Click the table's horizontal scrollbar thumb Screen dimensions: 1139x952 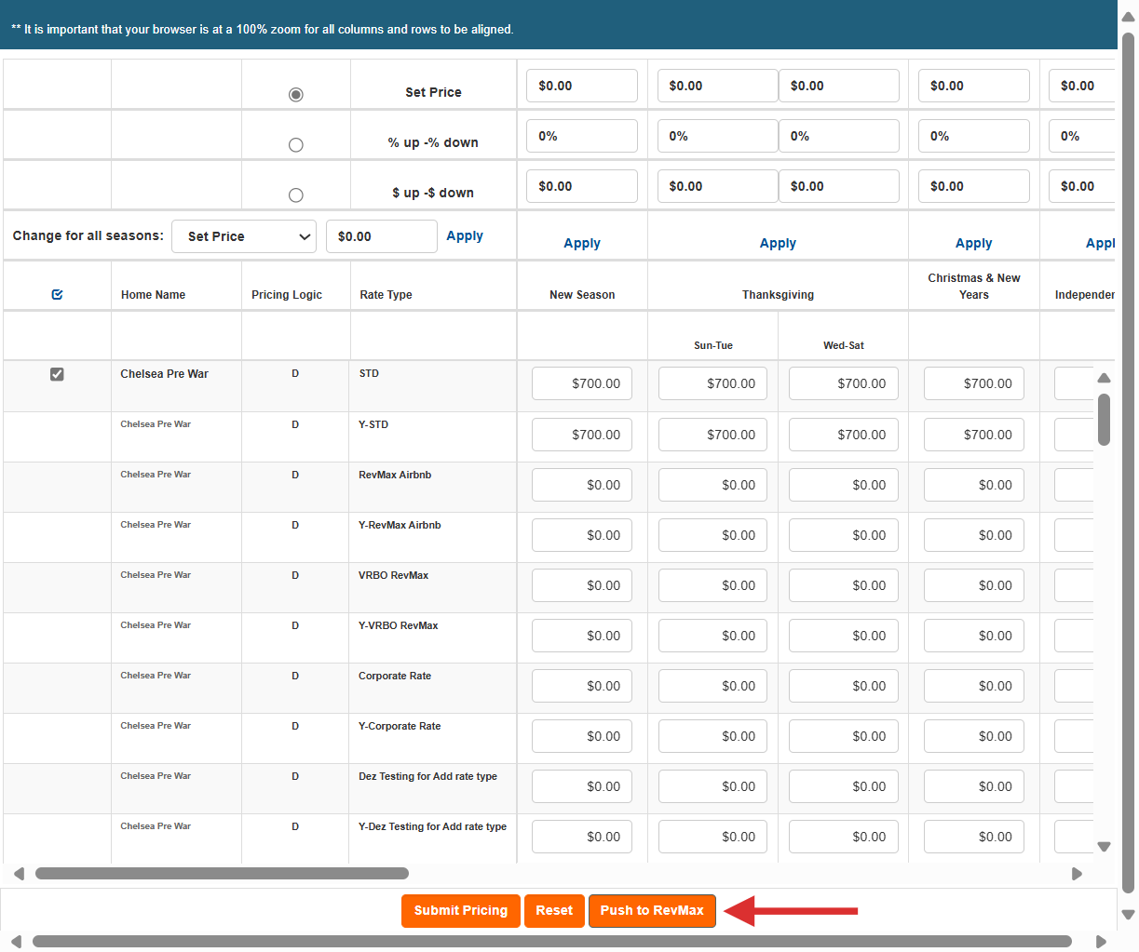pyautogui.click(x=222, y=874)
